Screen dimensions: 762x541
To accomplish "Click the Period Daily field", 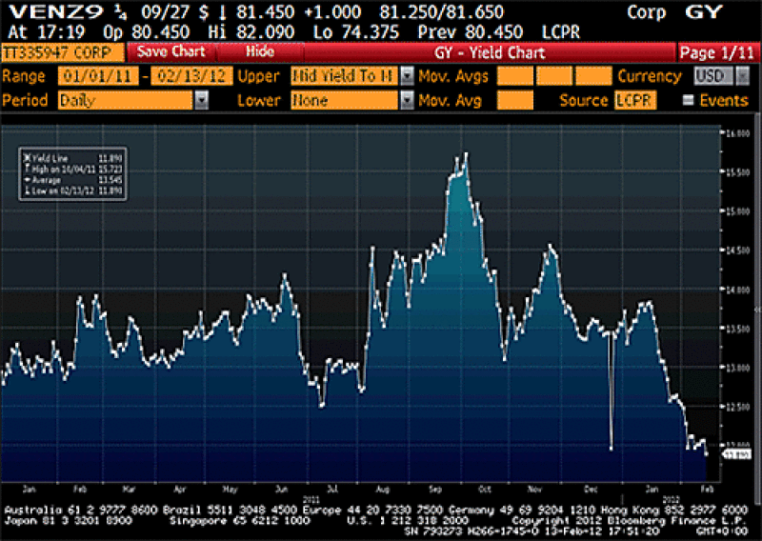I will [126, 101].
